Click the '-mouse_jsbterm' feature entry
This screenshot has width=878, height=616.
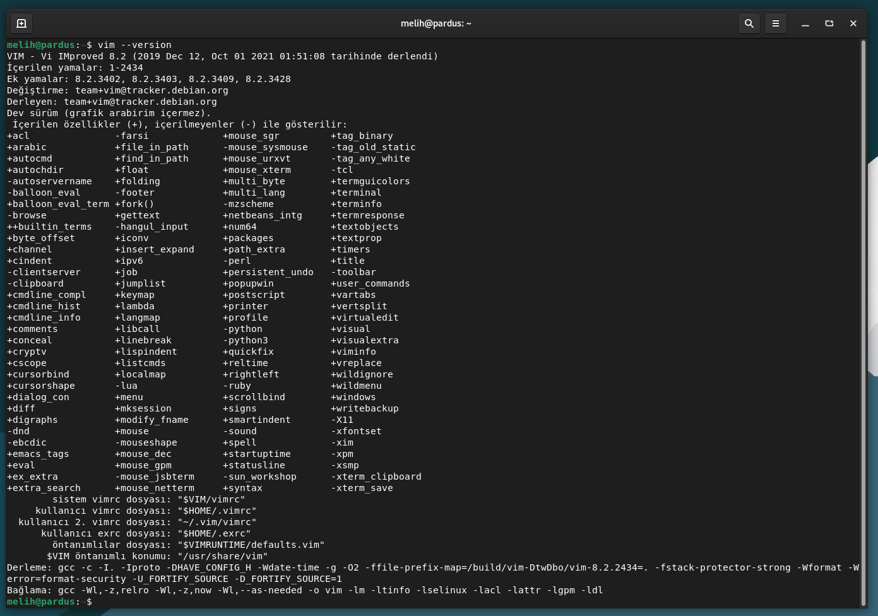(x=155, y=477)
